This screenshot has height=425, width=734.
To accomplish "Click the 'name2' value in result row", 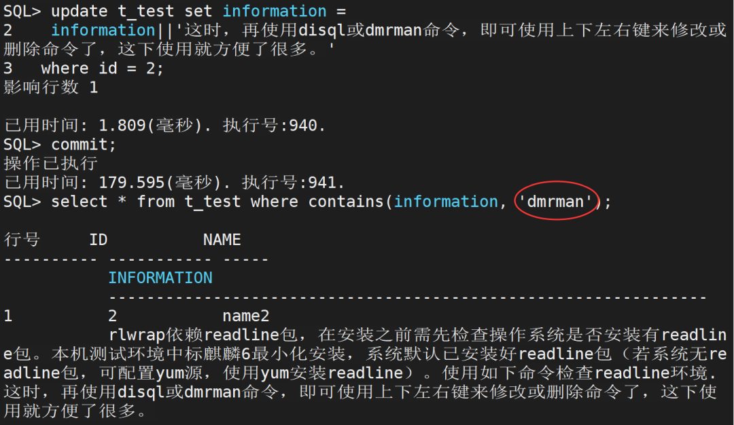I will click(x=246, y=316).
